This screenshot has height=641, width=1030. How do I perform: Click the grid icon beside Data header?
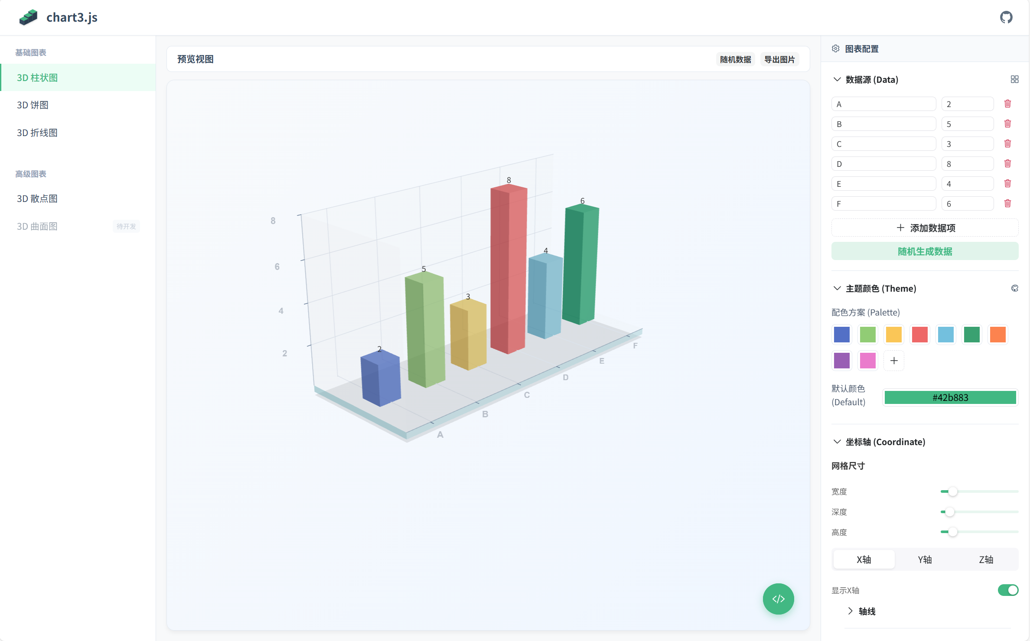pyautogui.click(x=1014, y=79)
